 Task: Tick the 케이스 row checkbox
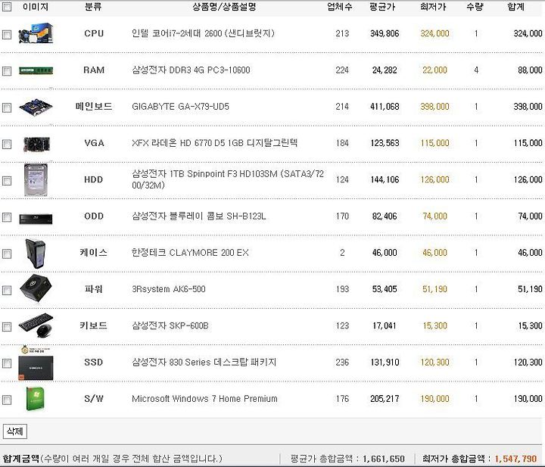click(7, 254)
